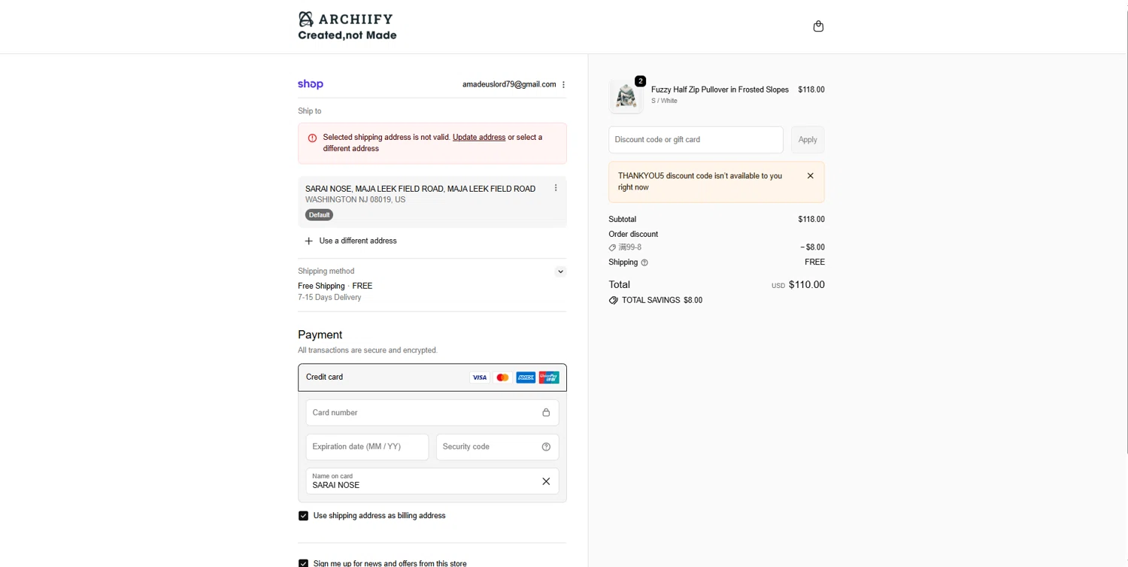Click the TOTAL SAVINGS $8.00 text
This screenshot has width=1128, height=567.
point(662,300)
